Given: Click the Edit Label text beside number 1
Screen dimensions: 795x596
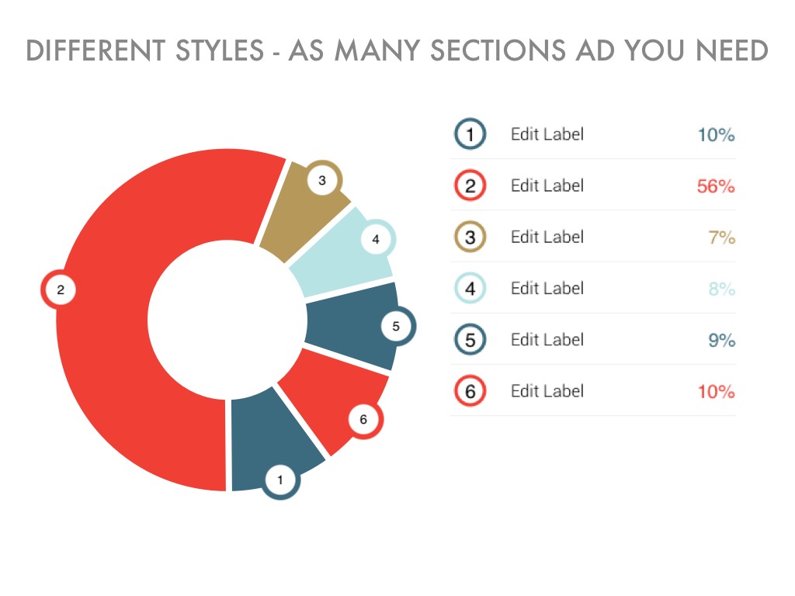Looking at the screenshot, I should 547,134.
